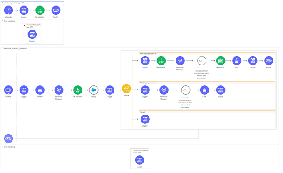
Task: Select Publish icon after Set Variable, top flow
Action: point(56,10)
